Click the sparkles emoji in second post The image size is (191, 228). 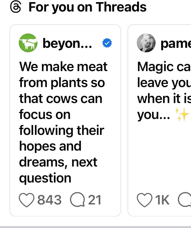(182, 115)
